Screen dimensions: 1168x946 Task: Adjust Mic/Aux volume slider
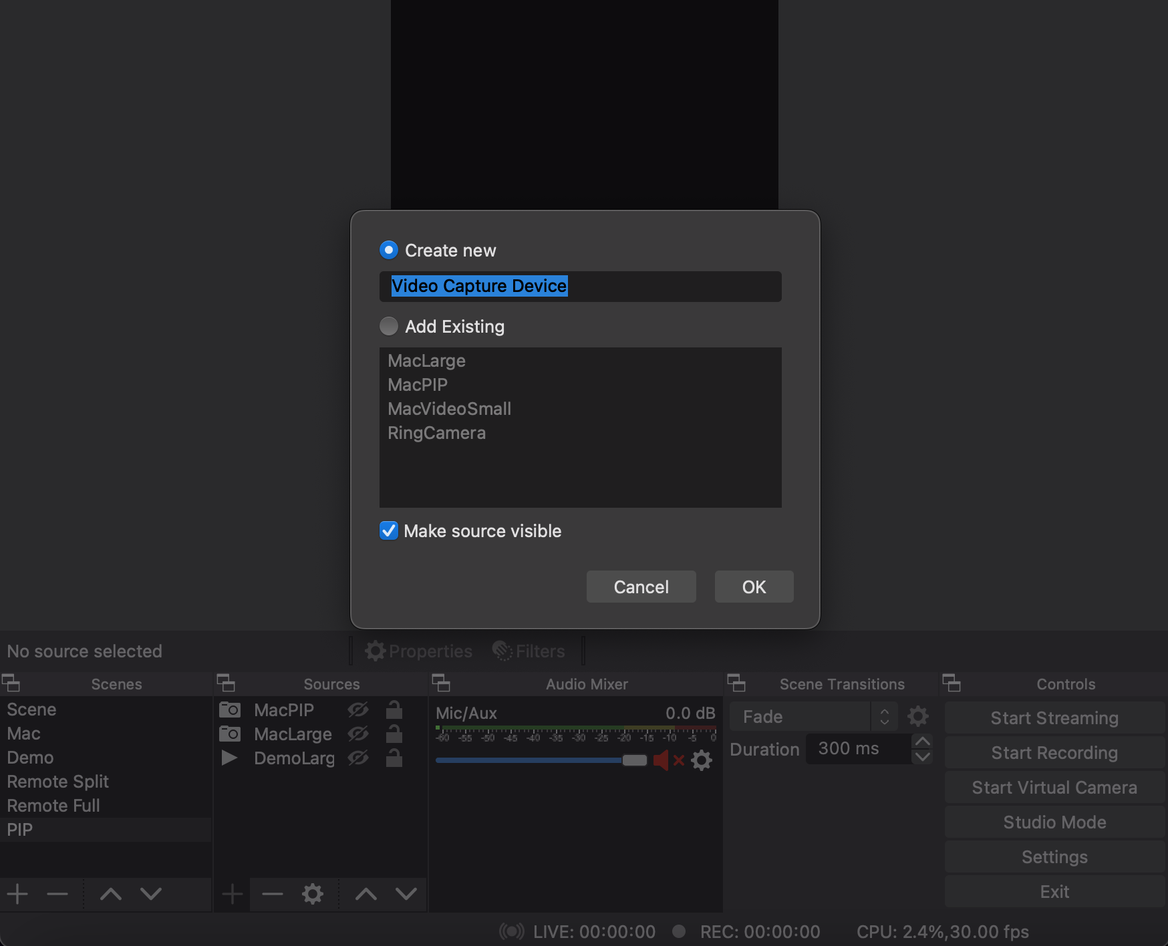tap(541, 760)
